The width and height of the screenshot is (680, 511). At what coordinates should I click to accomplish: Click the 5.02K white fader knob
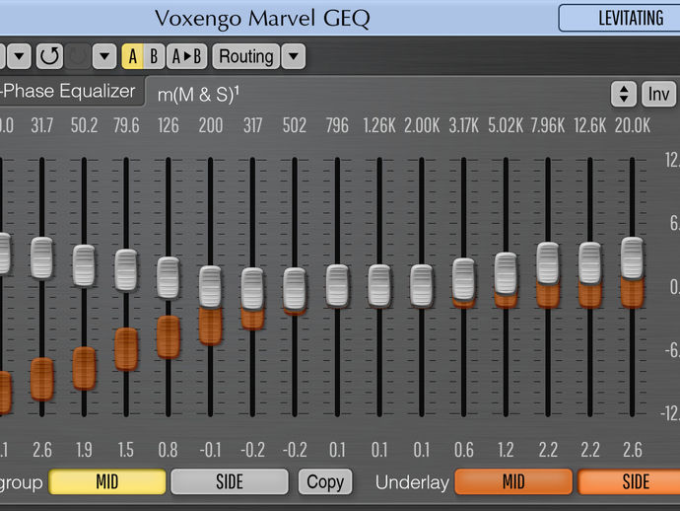coord(506,273)
